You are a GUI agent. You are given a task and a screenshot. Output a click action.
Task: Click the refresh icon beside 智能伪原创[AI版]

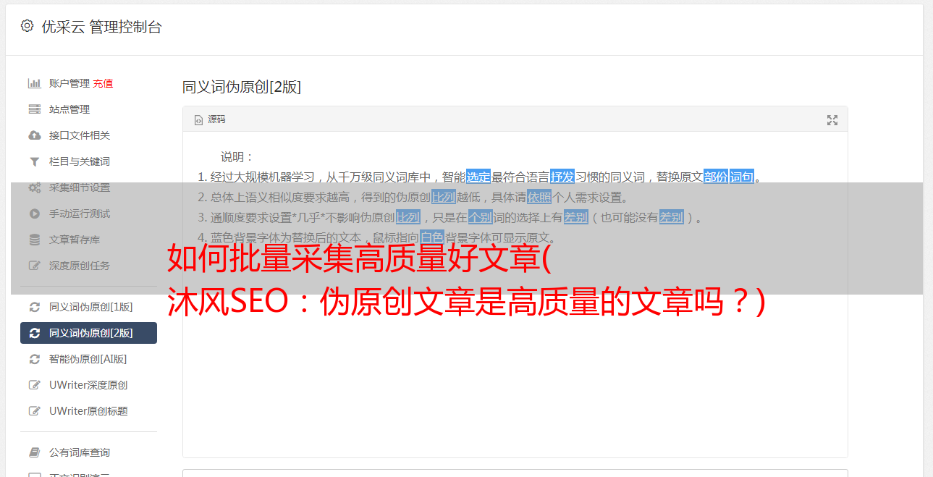coord(34,359)
